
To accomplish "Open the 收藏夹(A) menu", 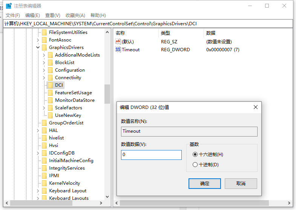I will (75, 15).
